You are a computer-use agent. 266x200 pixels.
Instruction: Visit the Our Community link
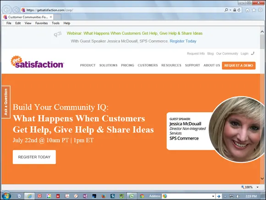(x=227, y=54)
